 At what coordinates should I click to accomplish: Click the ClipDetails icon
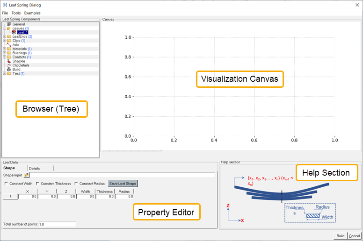pos(9,65)
